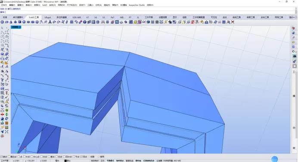
Task: Toggle the 端点 (End) osnap checkbox
Action: click(2, 157)
